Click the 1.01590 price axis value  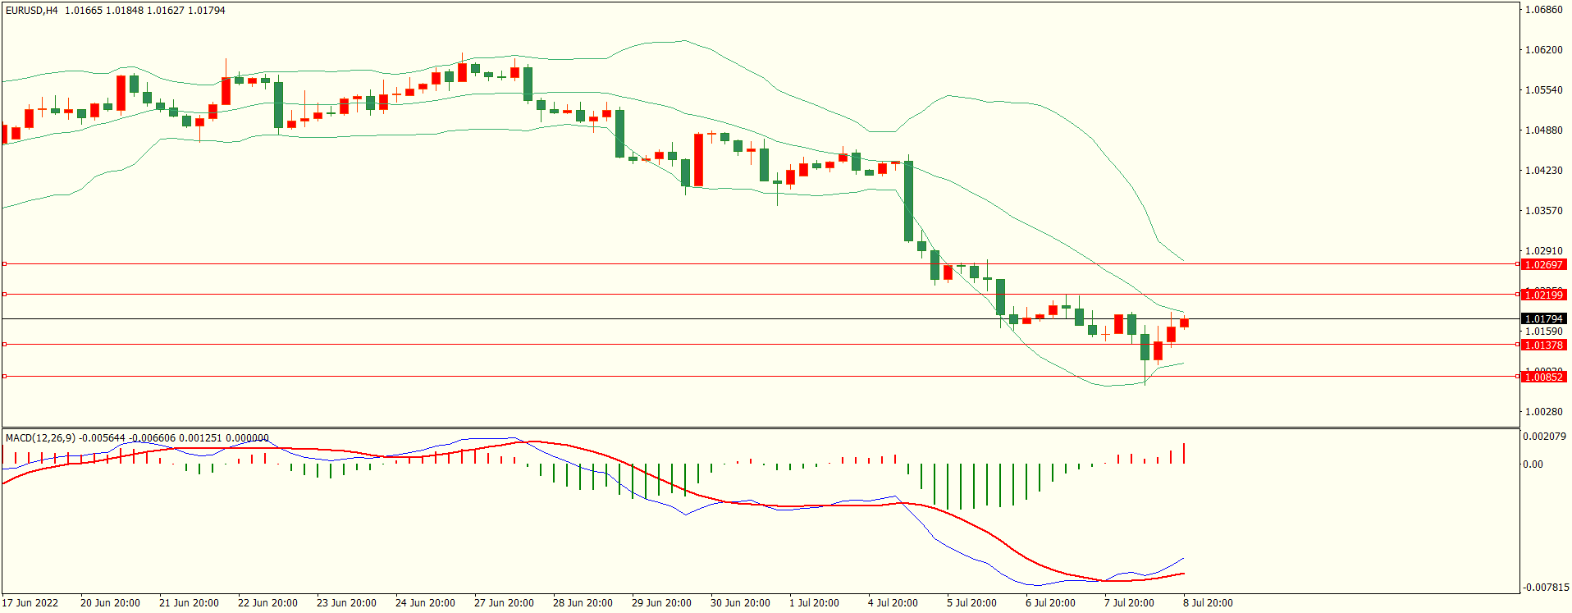(x=1543, y=332)
